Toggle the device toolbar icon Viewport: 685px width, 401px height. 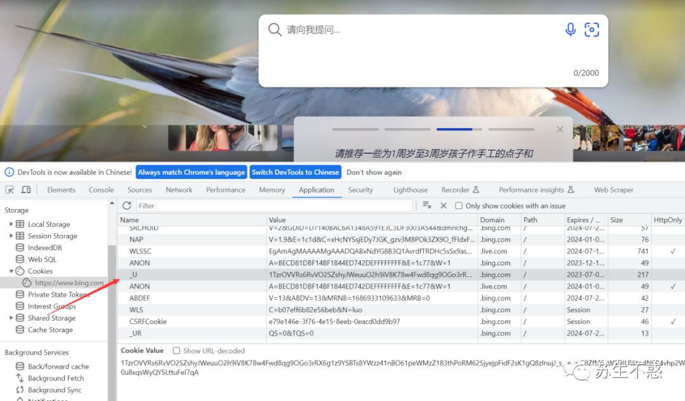25,189
